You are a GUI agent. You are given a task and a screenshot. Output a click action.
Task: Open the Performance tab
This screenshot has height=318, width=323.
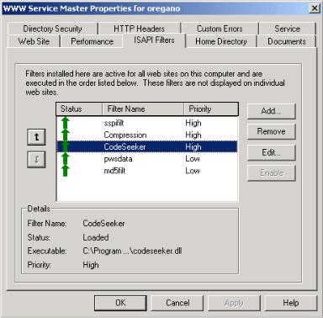(92, 41)
